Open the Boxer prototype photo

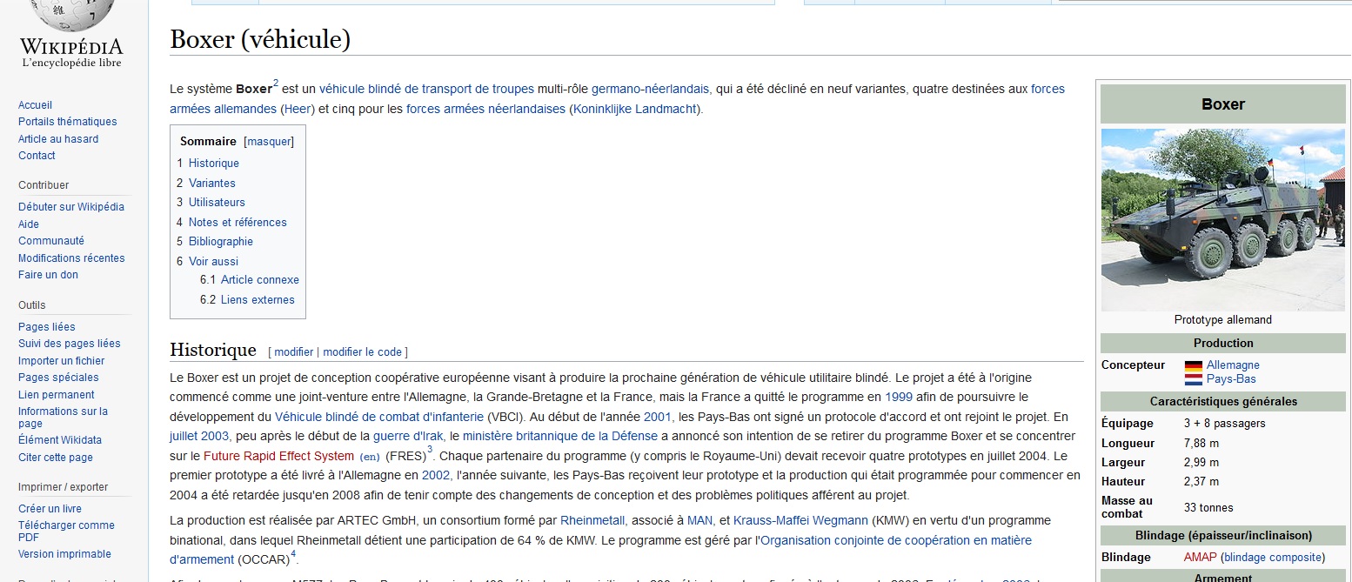pos(1222,219)
